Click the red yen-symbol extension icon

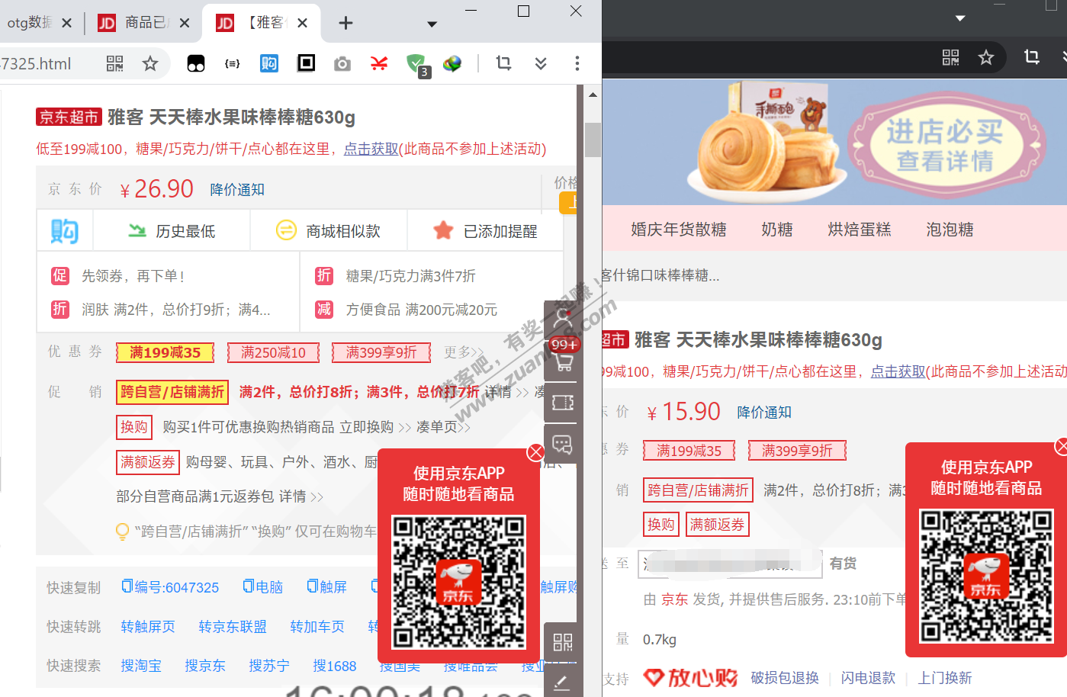pyautogui.click(x=379, y=63)
